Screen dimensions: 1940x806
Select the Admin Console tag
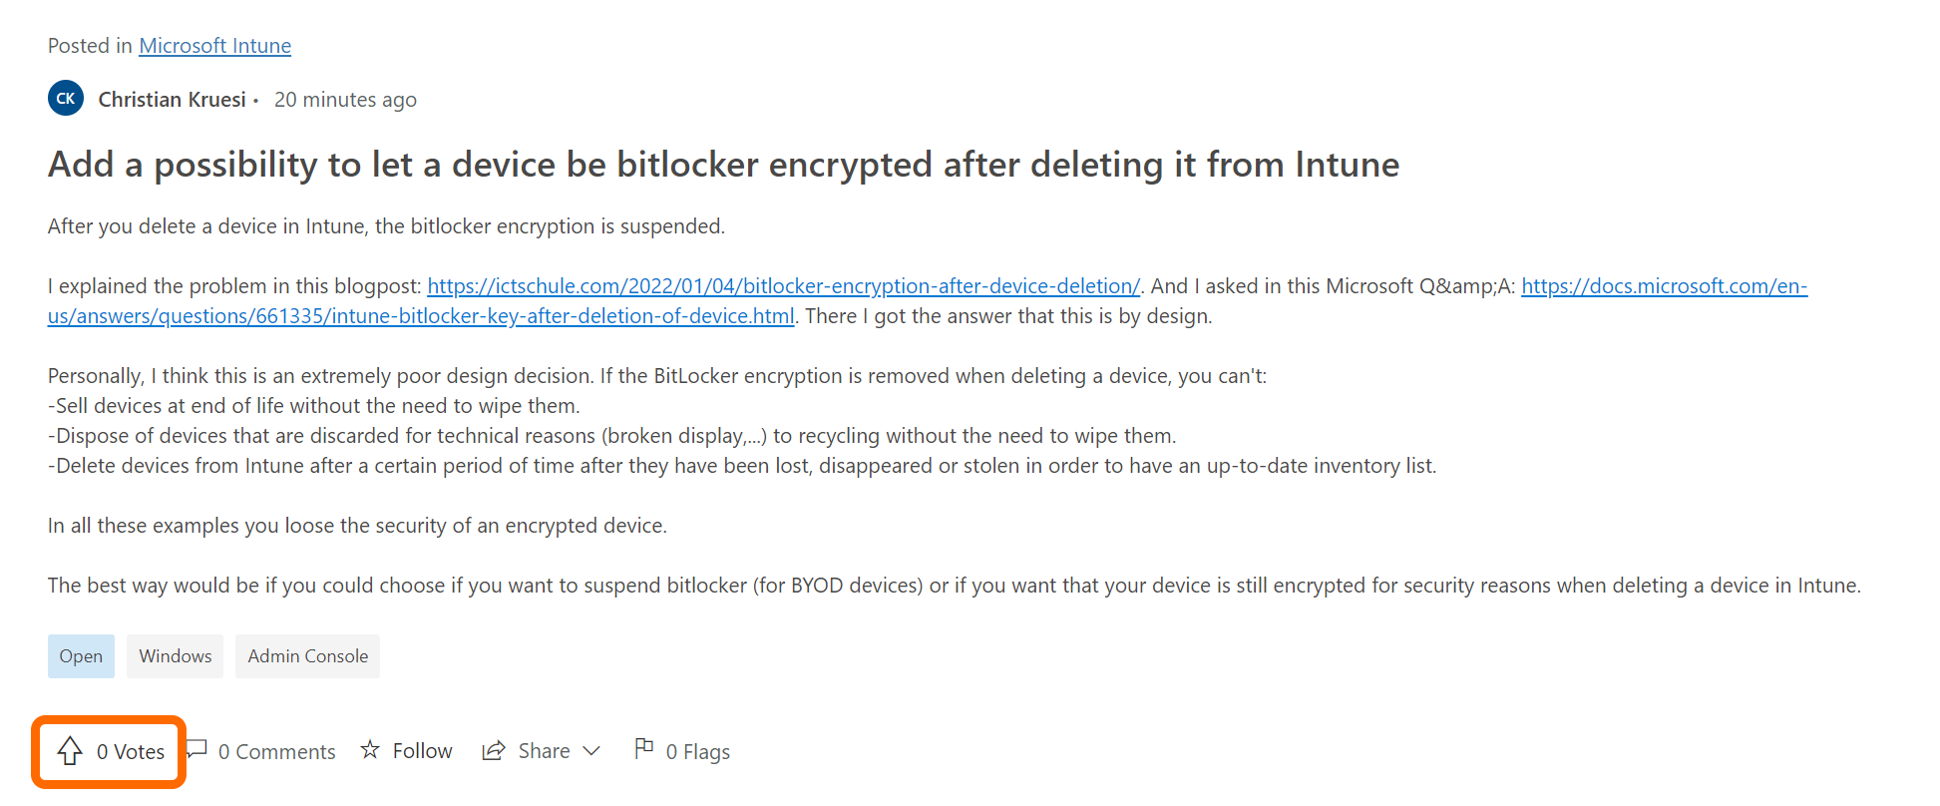coord(307,656)
